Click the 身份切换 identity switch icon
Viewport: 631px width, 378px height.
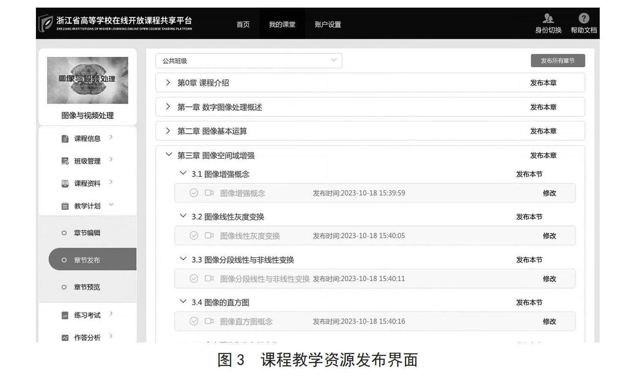point(548,18)
